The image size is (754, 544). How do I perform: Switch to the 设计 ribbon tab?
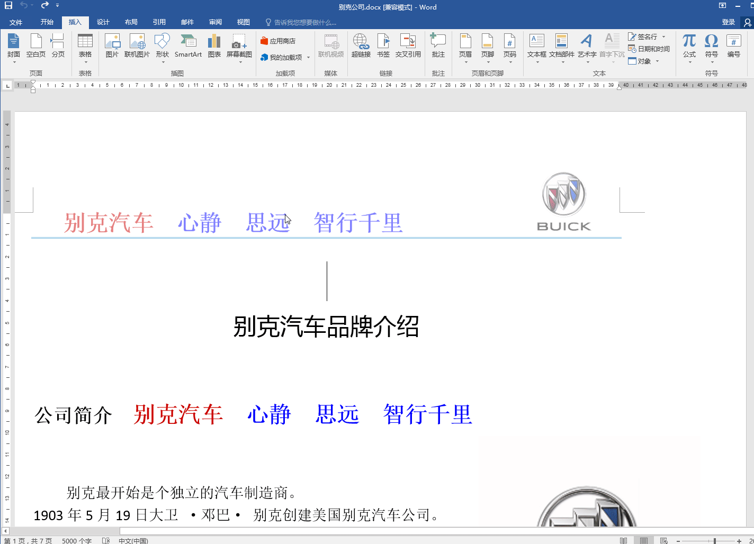pos(103,22)
